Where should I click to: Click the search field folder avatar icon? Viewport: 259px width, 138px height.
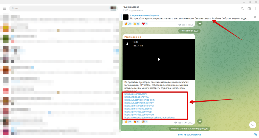(113, 8)
